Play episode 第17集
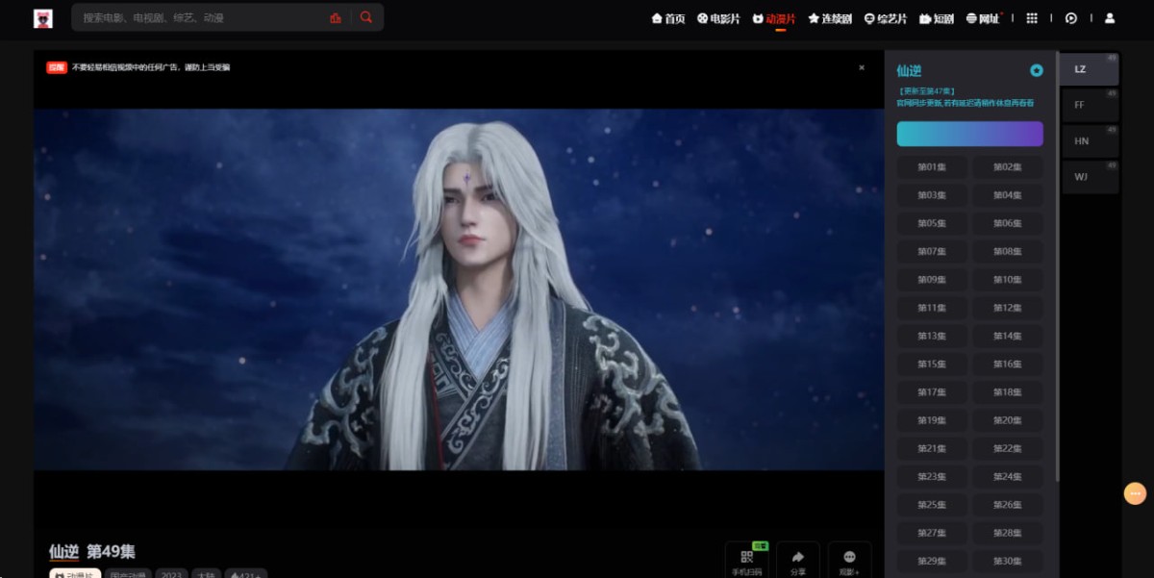Viewport: 1154px width, 578px height. (932, 392)
